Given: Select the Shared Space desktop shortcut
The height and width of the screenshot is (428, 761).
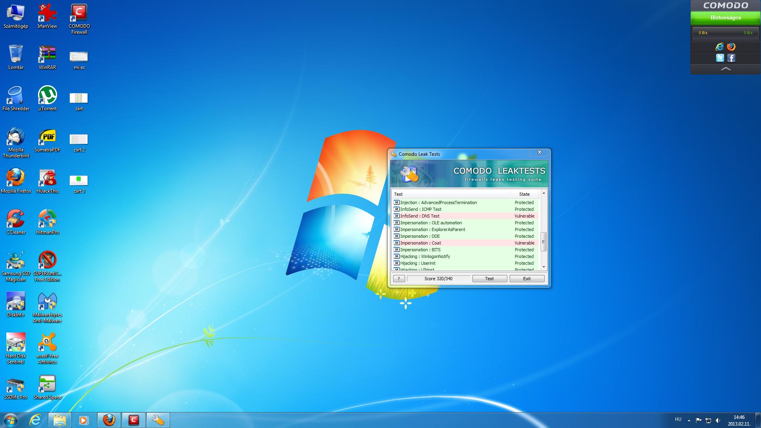Looking at the screenshot, I should 47,387.
